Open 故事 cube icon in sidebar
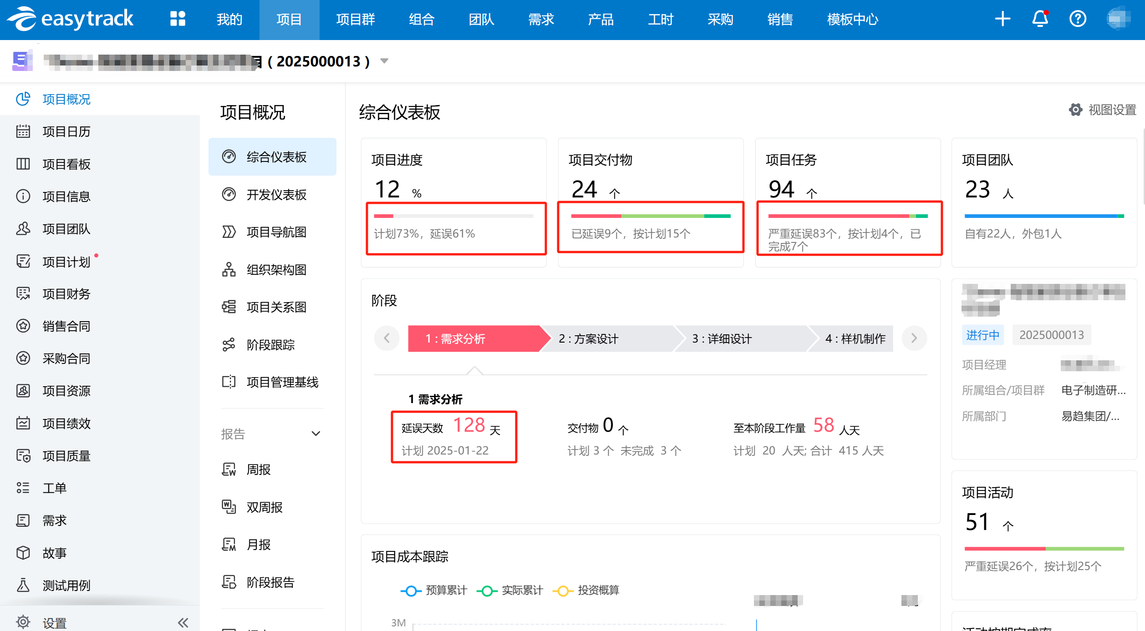 click(x=23, y=553)
